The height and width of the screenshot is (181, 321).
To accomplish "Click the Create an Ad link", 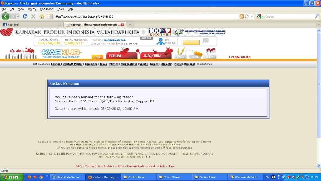I will 239,57.
